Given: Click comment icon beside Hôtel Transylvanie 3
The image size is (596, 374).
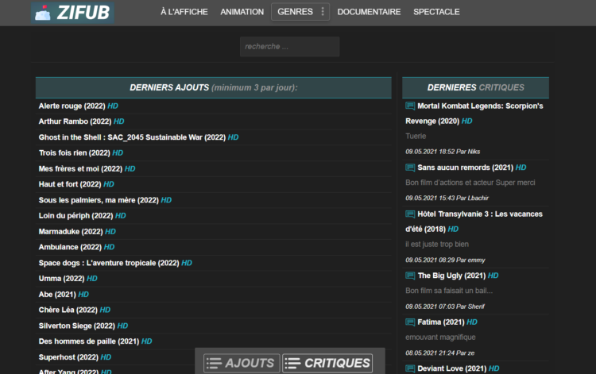Looking at the screenshot, I should [x=410, y=214].
